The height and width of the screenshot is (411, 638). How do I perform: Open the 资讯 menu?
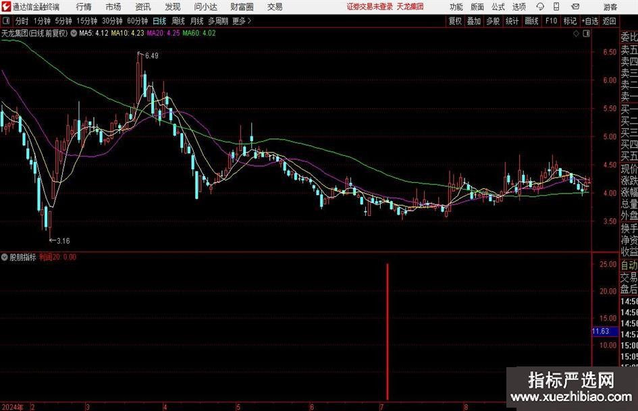pyautogui.click(x=143, y=7)
